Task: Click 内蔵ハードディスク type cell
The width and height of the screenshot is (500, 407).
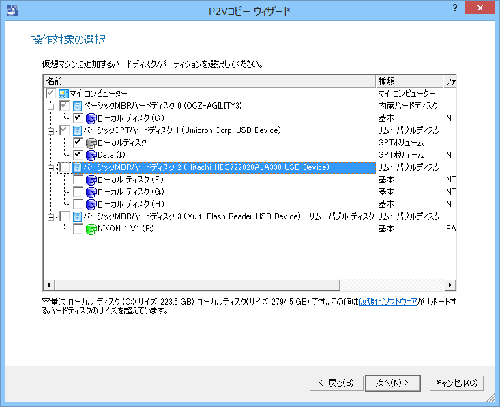Action: pos(408,106)
